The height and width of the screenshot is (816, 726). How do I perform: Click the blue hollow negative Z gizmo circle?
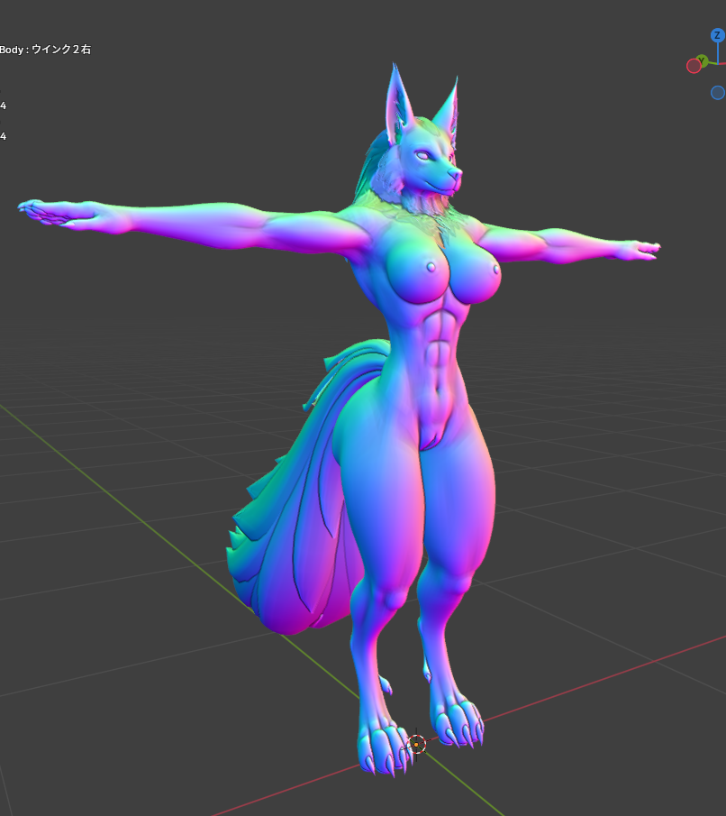[717, 93]
